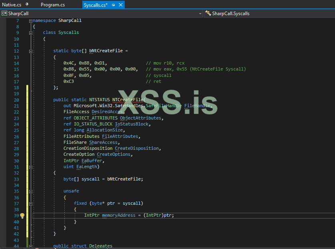
Task: Click the C# project icon beside SharpCall
Action: 4,14
